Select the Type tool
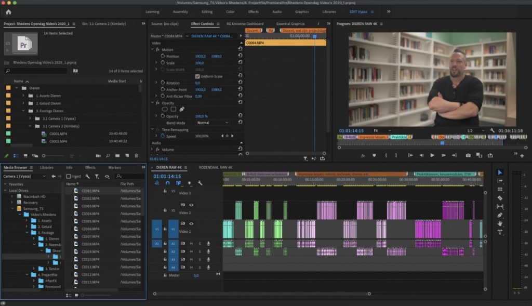The height and width of the screenshot is (306, 532). click(500, 232)
